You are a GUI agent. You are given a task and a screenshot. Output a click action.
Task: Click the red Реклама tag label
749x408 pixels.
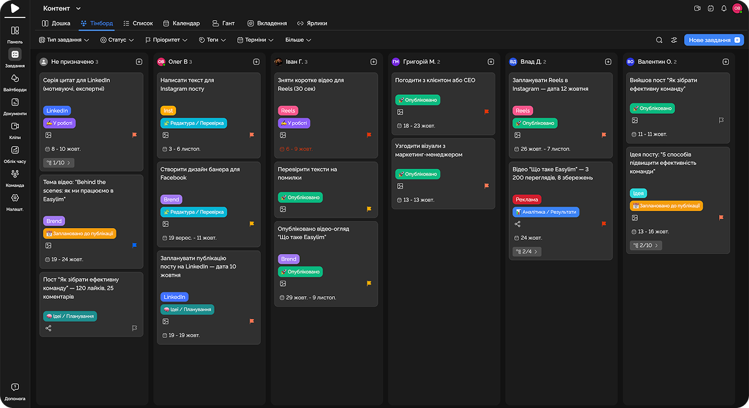(527, 199)
